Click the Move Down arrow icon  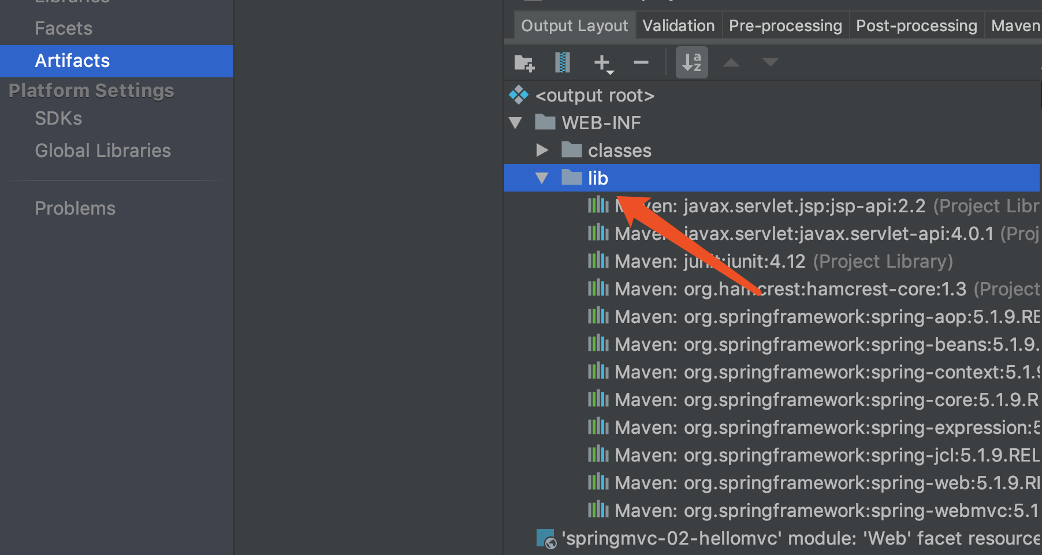(x=770, y=62)
